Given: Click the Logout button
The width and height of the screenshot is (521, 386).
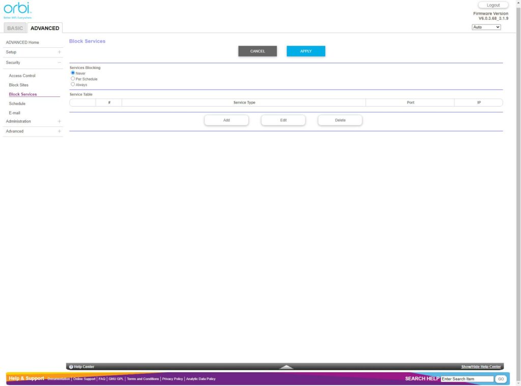Looking at the screenshot, I should [493, 5].
